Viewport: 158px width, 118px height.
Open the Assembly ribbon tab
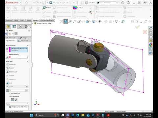[9, 20]
